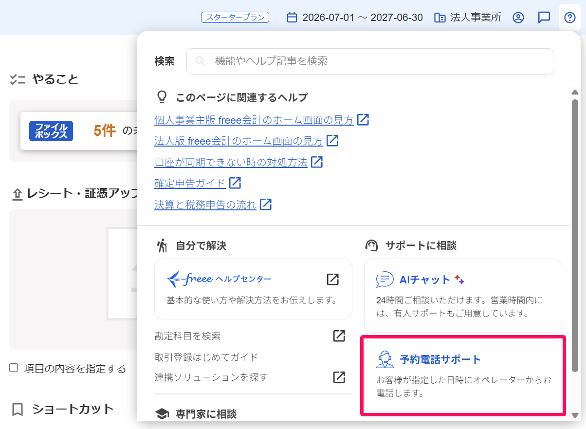Click external-link icon beside 決算と税務申告の流れ

(266, 205)
